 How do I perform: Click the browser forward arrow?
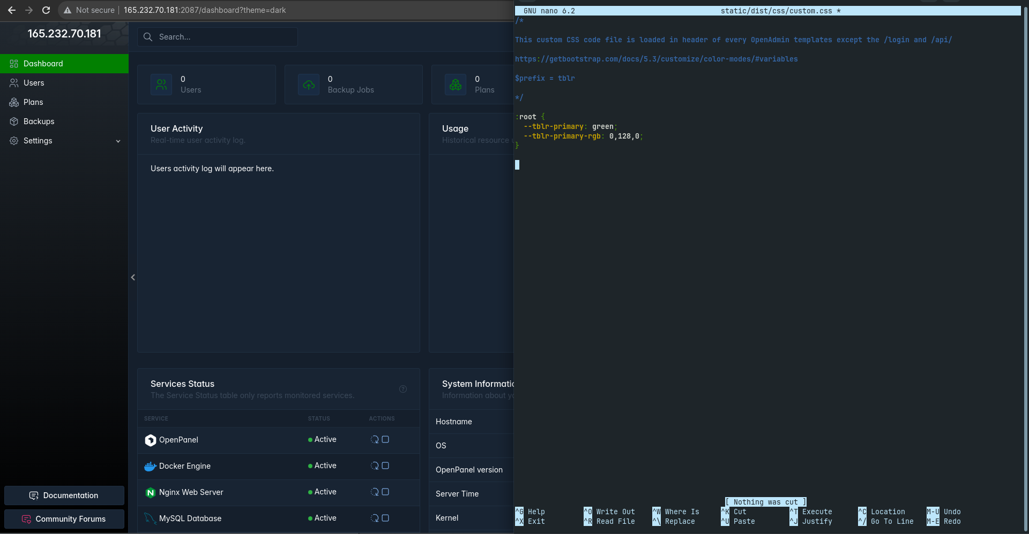coord(29,10)
